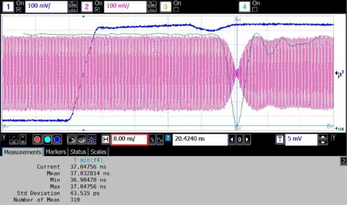
Task: Click the Bx marker label on waveform
Action: tap(237, 128)
